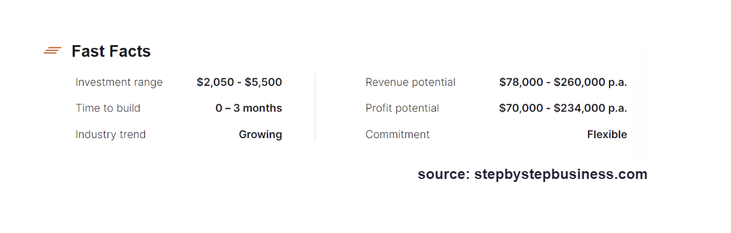Click the Industry trend label
731x233 pixels.
click(111, 135)
